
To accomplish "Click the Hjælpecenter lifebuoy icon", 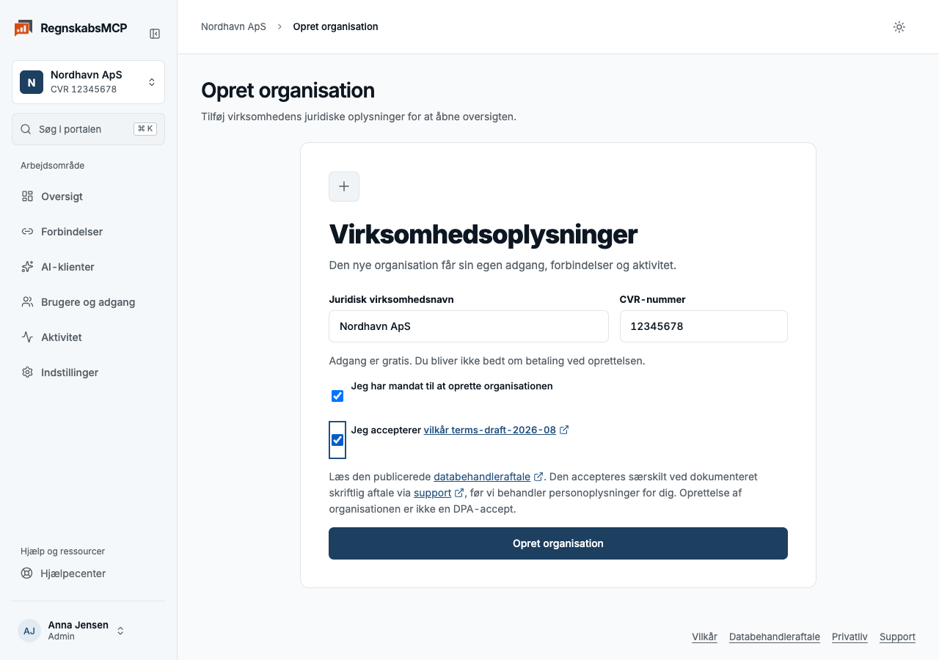I will 27,573.
